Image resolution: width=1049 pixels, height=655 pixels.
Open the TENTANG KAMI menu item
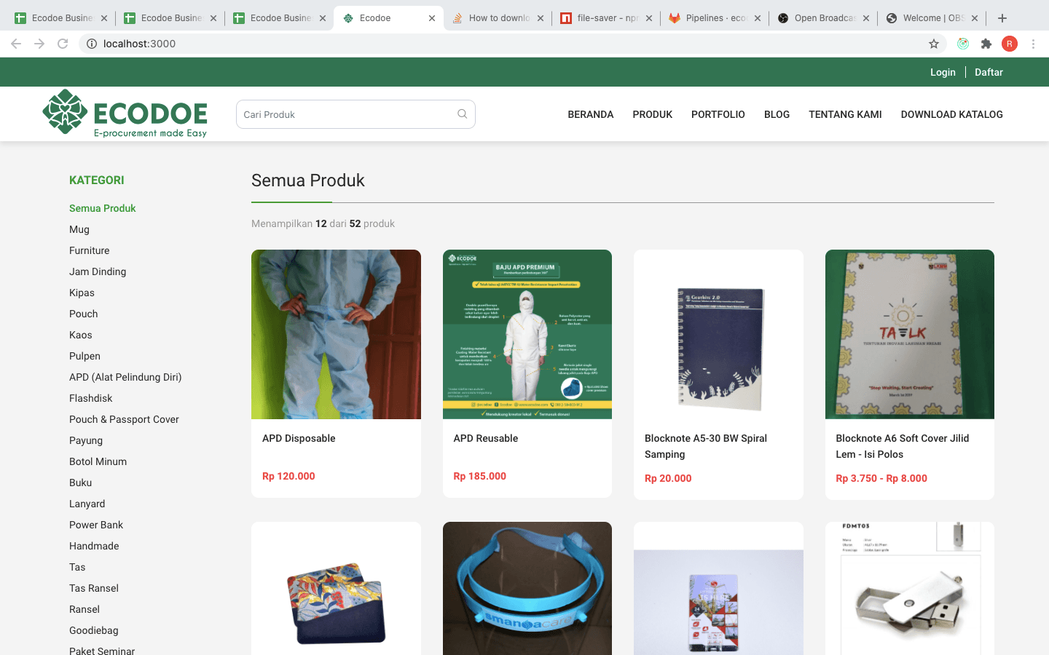click(x=845, y=114)
